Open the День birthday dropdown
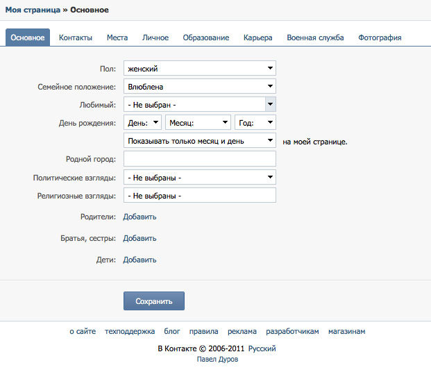Image resolution: width=431 pixels, height=370 pixels. [142, 122]
